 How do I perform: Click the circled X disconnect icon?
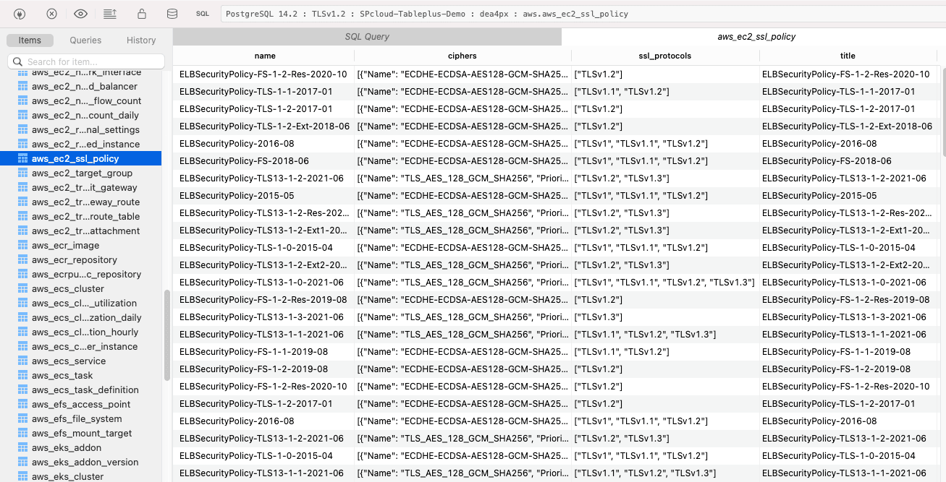pyautogui.click(x=51, y=14)
